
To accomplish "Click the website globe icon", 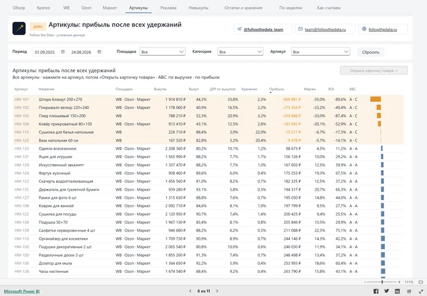I will [x=364, y=29].
